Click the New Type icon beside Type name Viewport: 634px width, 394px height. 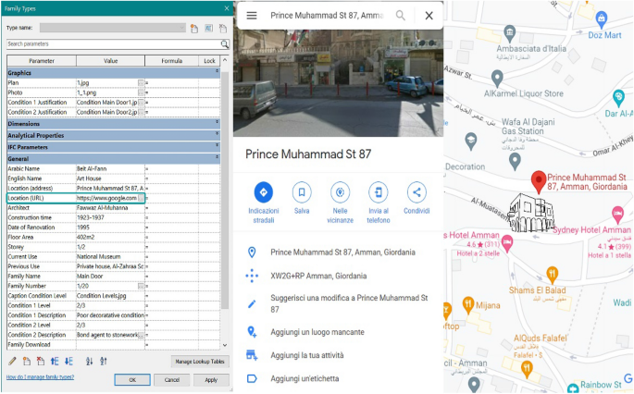point(194,29)
